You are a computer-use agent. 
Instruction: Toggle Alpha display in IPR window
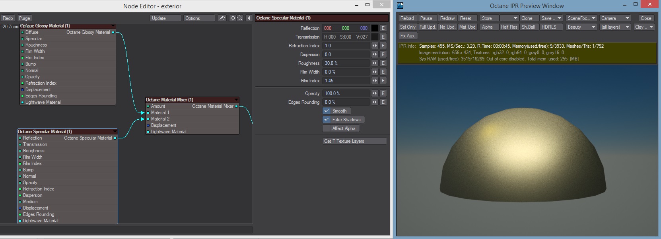pos(489,27)
